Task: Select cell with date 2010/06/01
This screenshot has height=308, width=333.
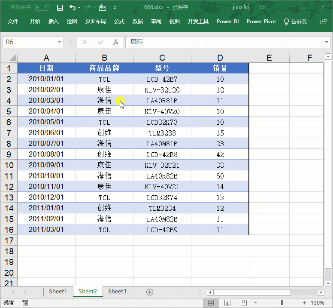Action: click(46, 133)
